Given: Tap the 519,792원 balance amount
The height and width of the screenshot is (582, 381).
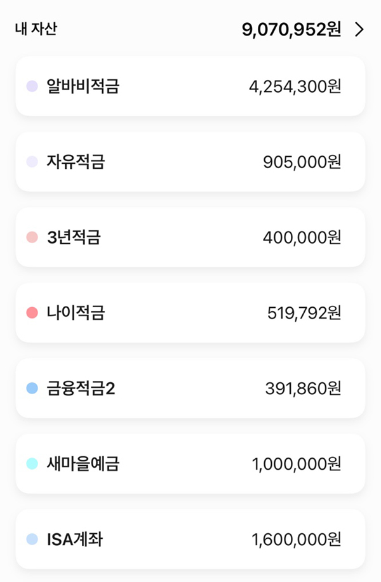Looking at the screenshot, I should click(304, 313).
